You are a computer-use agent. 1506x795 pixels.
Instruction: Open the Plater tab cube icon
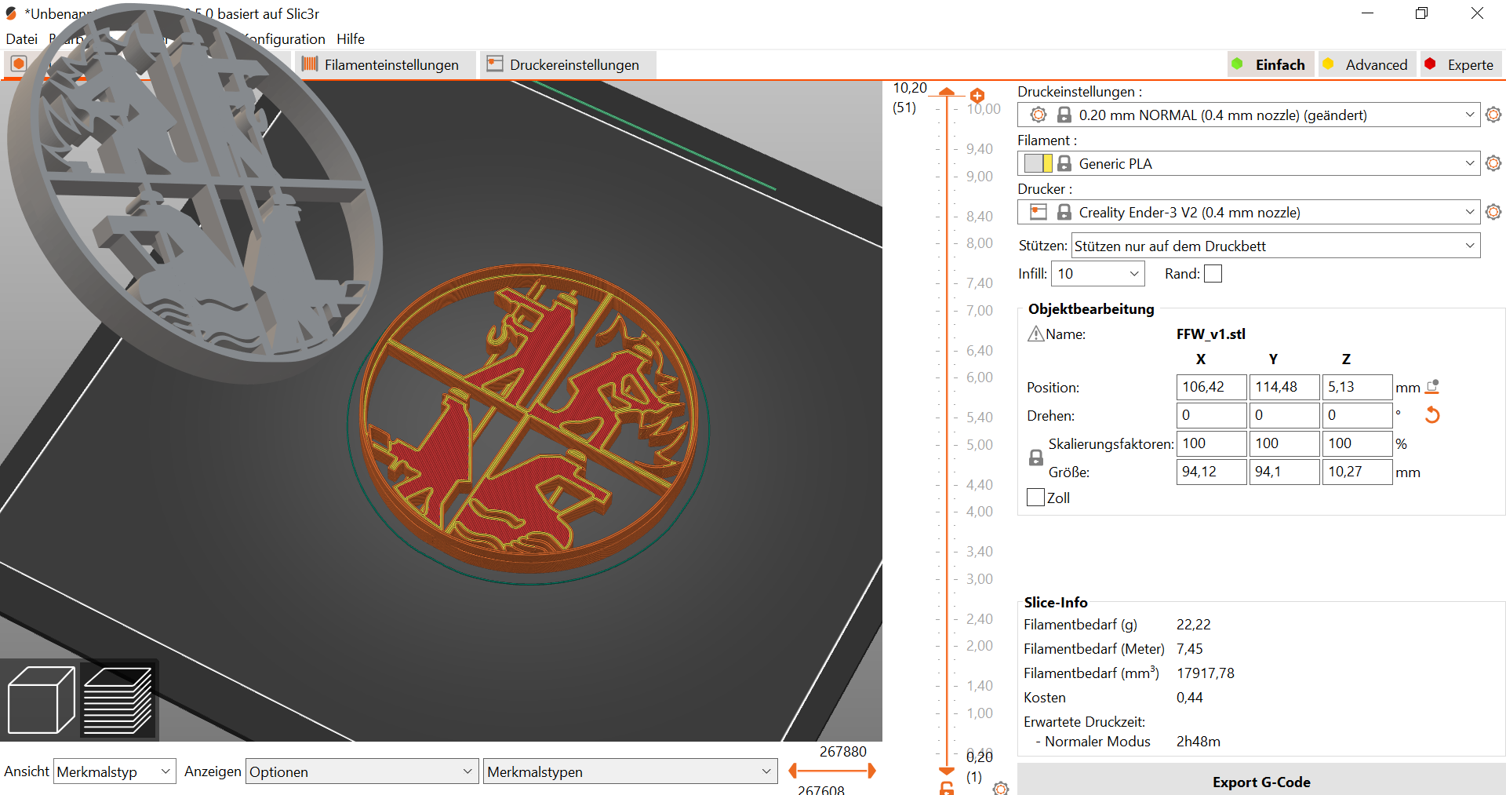tap(19, 64)
